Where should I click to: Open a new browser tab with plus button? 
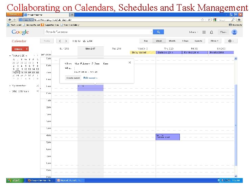(x=72, y=15)
